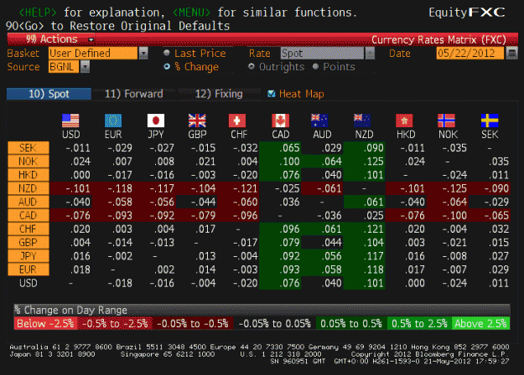Viewport: 524px width, 375px height.
Task: Click the CAD row header button
Action: pyautogui.click(x=29, y=215)
